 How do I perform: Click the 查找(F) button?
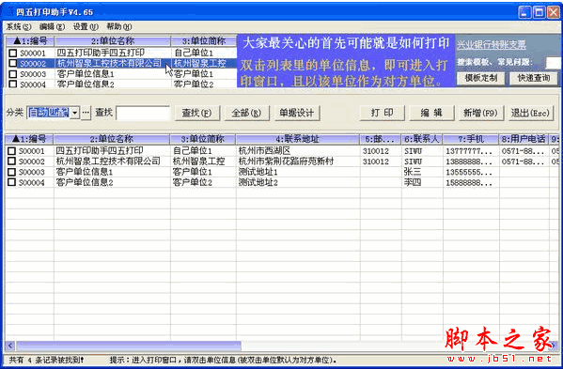[196, 114]
